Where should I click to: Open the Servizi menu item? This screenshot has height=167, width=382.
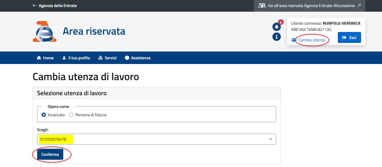click(107, 58)
